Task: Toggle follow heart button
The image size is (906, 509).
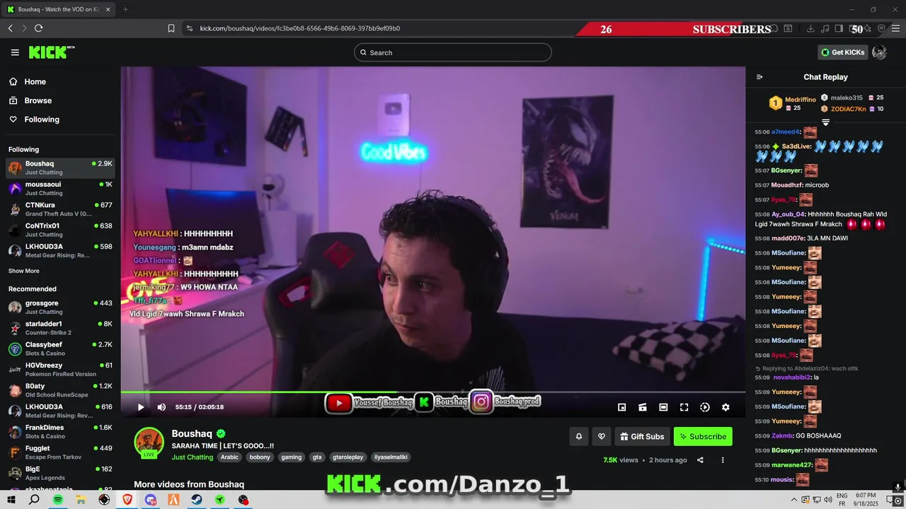Action: 602,436
